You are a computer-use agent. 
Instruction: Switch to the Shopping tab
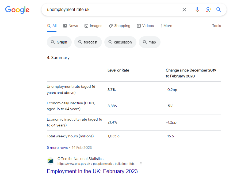[120, 26]
